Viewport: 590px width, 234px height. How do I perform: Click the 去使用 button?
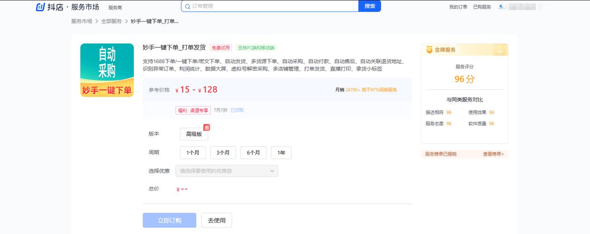[x=216, y=220]
